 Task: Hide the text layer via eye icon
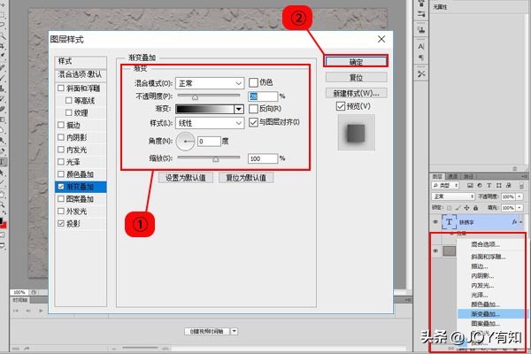(x=435, y=222)
